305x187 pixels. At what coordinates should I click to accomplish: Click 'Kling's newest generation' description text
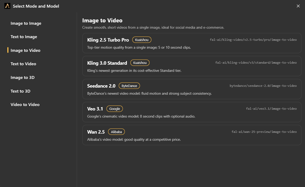tap(134, 71)
